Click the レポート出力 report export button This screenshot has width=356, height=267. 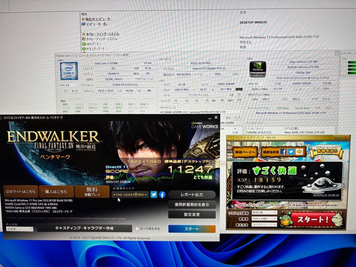(192, 194)
